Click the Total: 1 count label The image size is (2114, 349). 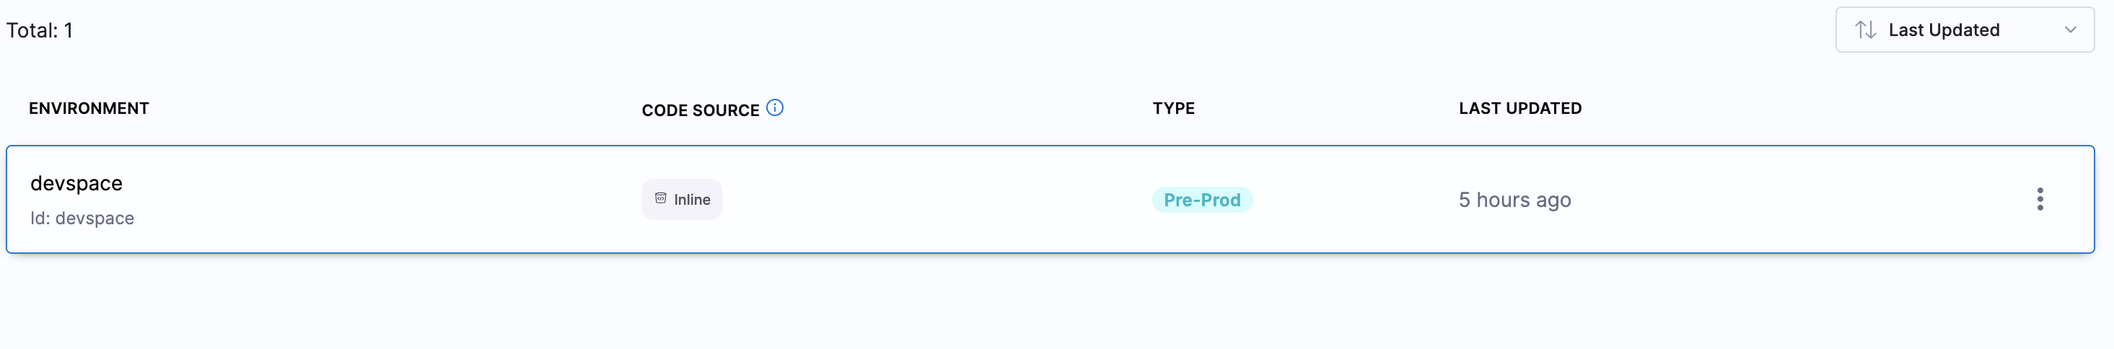[40, 31]
